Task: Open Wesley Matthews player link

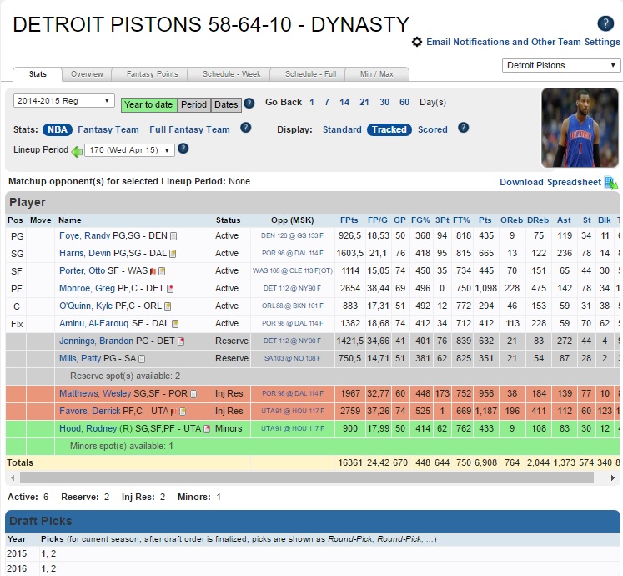Action: [x=95, y=393]
